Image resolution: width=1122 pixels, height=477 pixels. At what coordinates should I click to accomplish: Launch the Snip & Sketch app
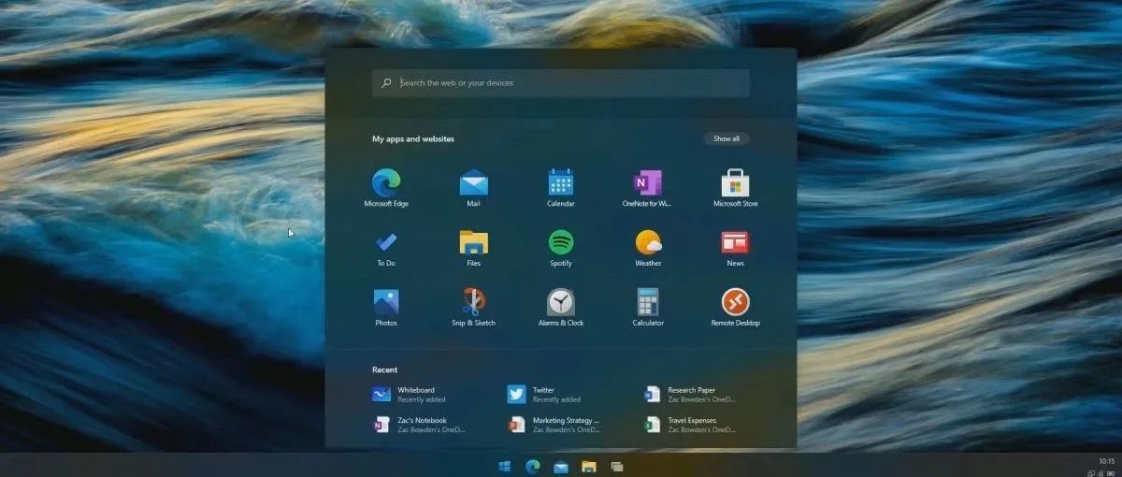tap(473, 308)
